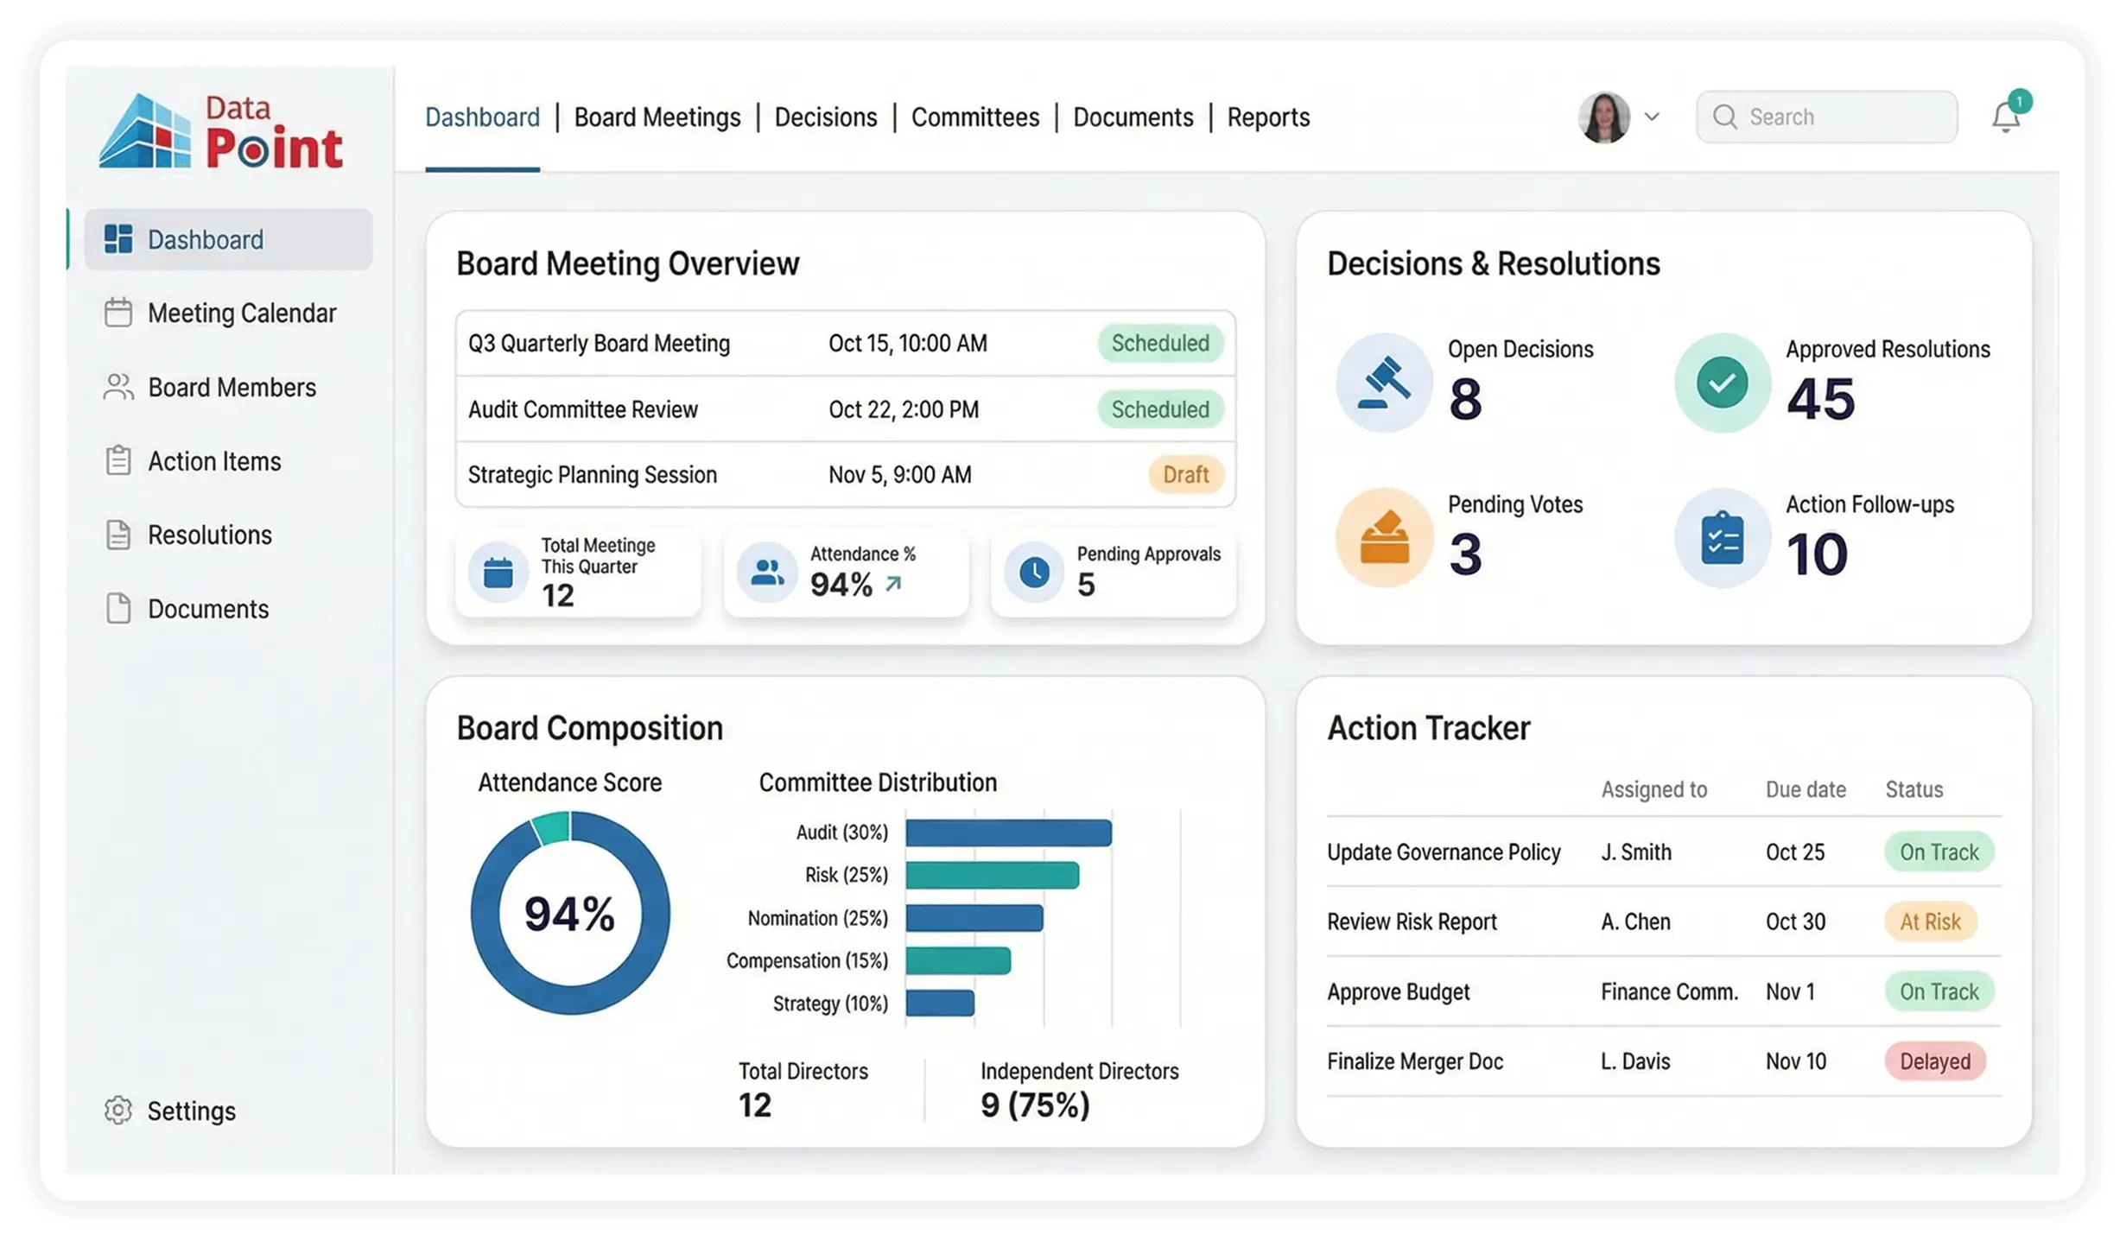Click the DataPoint logo

point(222,131)
